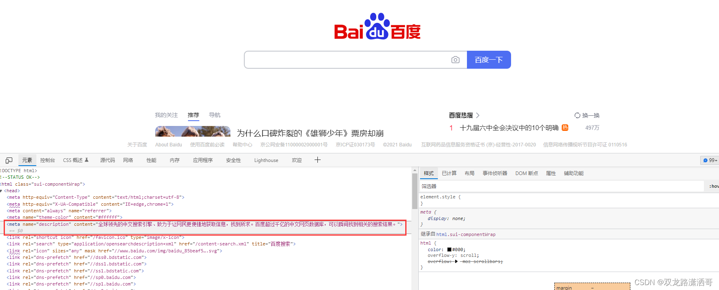Click the html.sui-componentWrap inherited link
Screen dimensions: 719x290
click(x=466, y=234)
